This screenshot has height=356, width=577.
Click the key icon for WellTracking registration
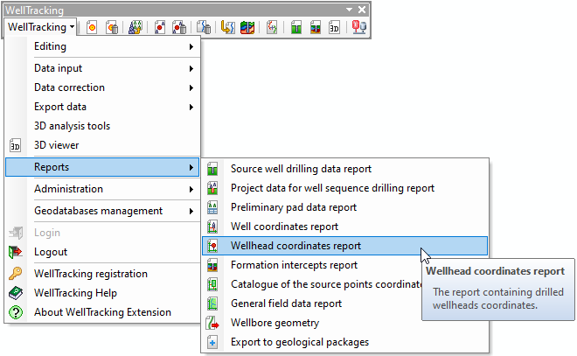tap(16, 274)
